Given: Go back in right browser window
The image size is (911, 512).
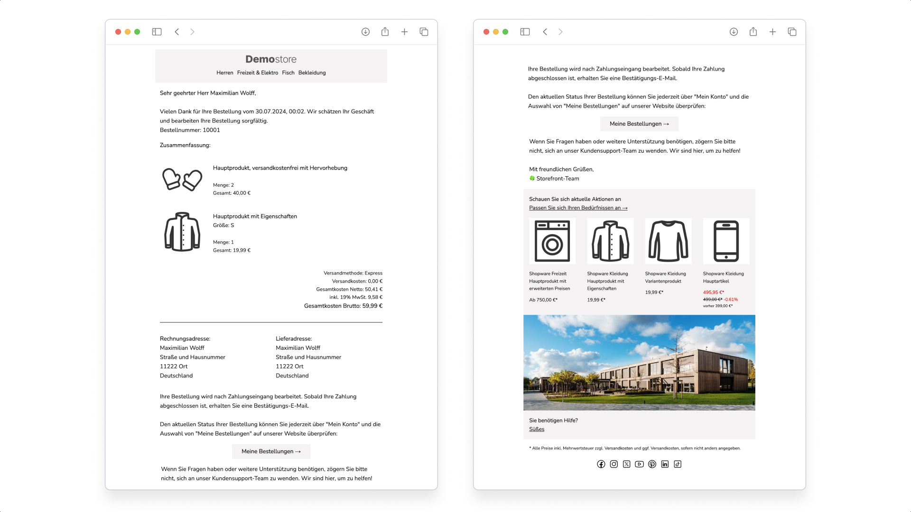Looking at the screenshot, I should [x=545, y=32].
